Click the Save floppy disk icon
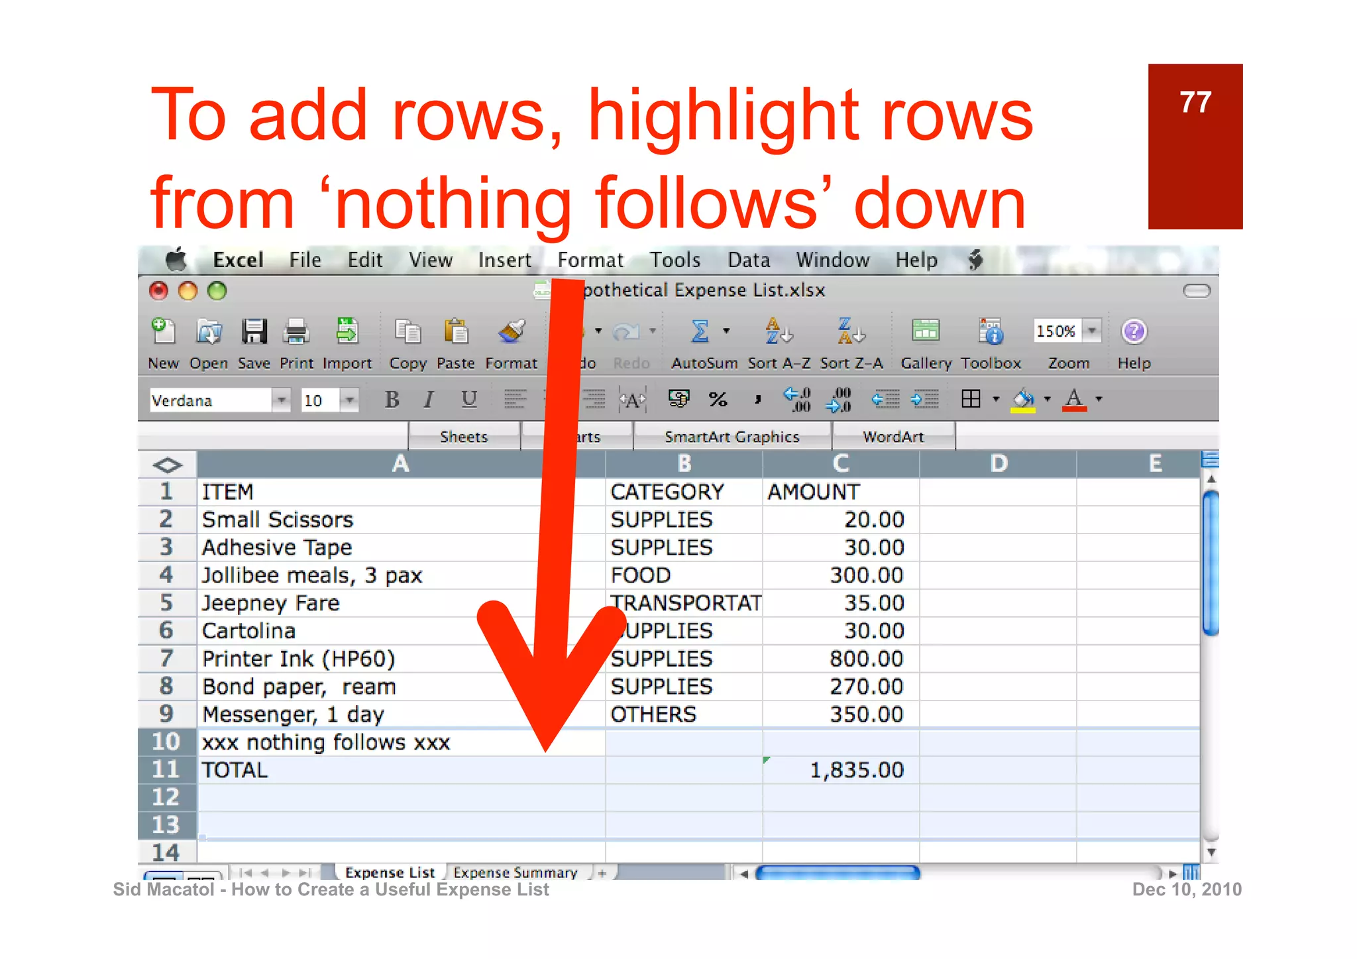 (254, 331)
